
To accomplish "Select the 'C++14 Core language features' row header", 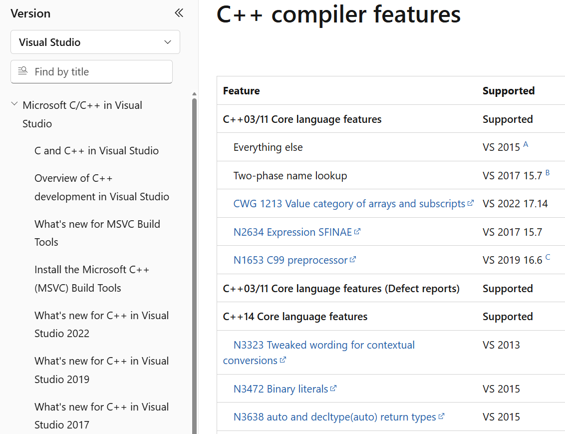I will point(295,317).
